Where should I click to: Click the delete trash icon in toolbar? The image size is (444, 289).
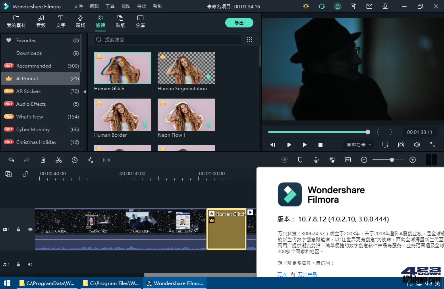[x=42, y=160]
